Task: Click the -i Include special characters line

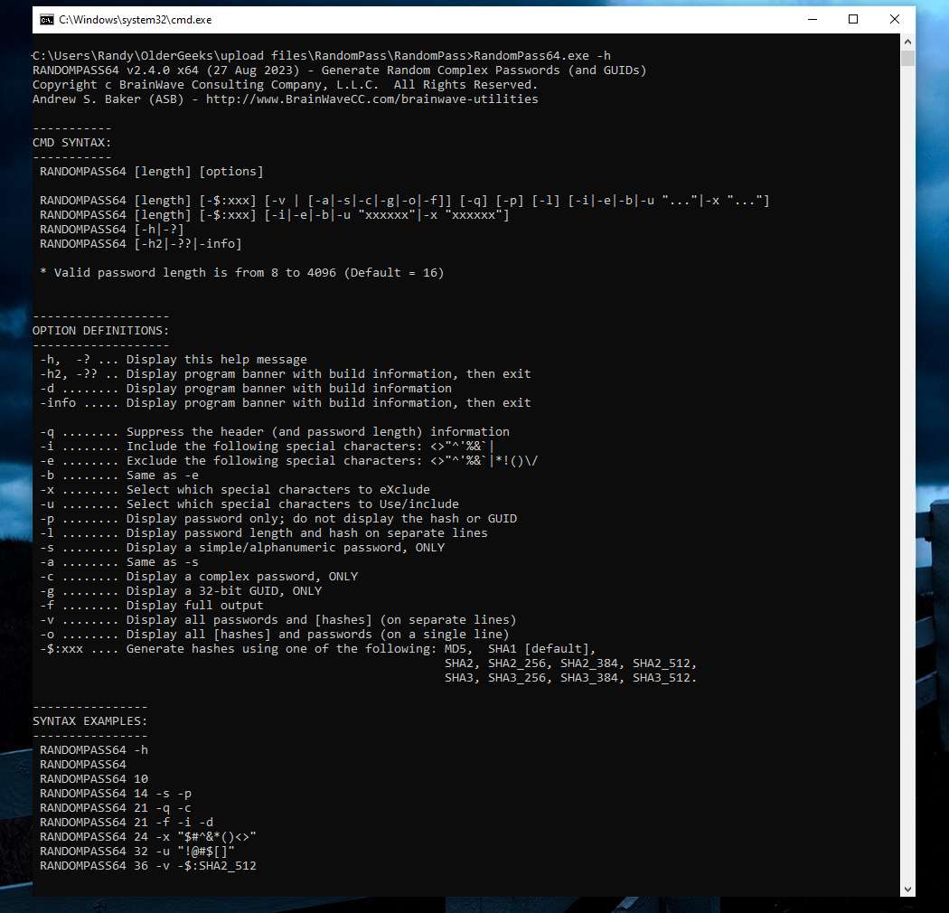Action: pos(268,447)
